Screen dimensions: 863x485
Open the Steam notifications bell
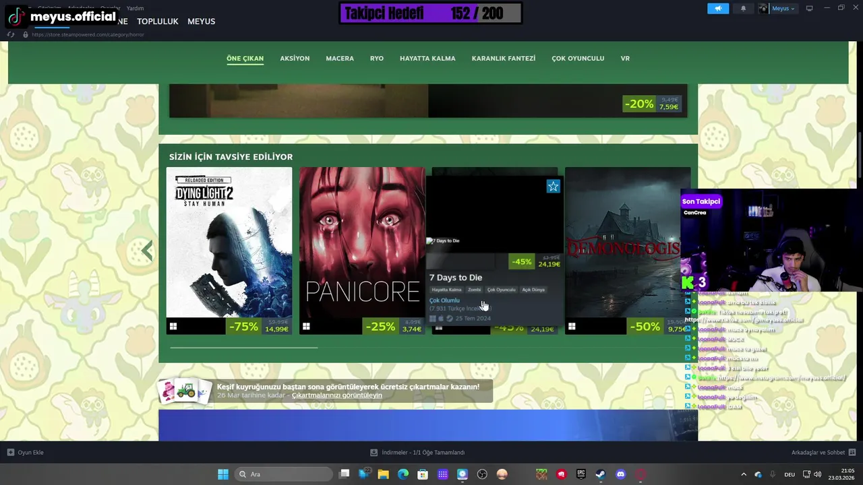[x=743, y=8]
